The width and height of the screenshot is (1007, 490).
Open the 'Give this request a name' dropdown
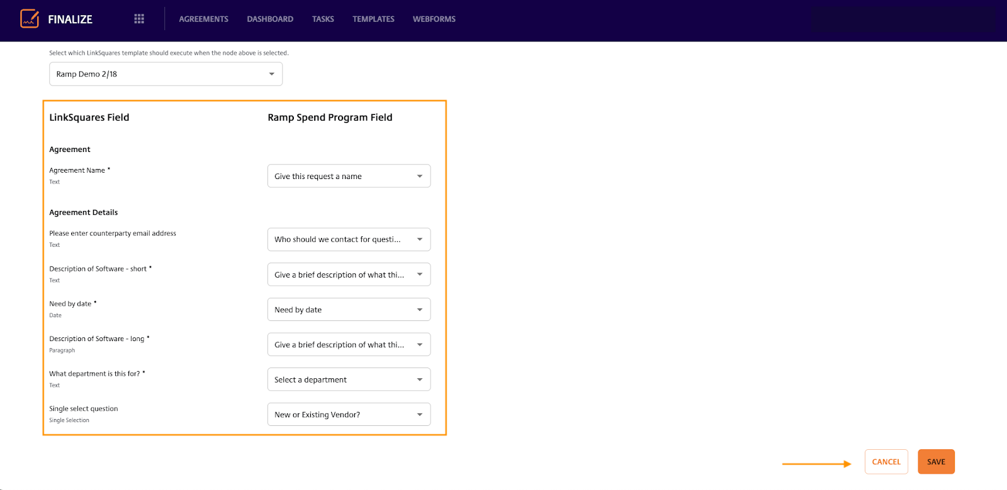click(349, 177)
